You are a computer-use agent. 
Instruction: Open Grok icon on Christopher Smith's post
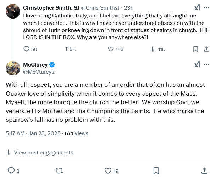pyautogui.click(x=197, y=7)
